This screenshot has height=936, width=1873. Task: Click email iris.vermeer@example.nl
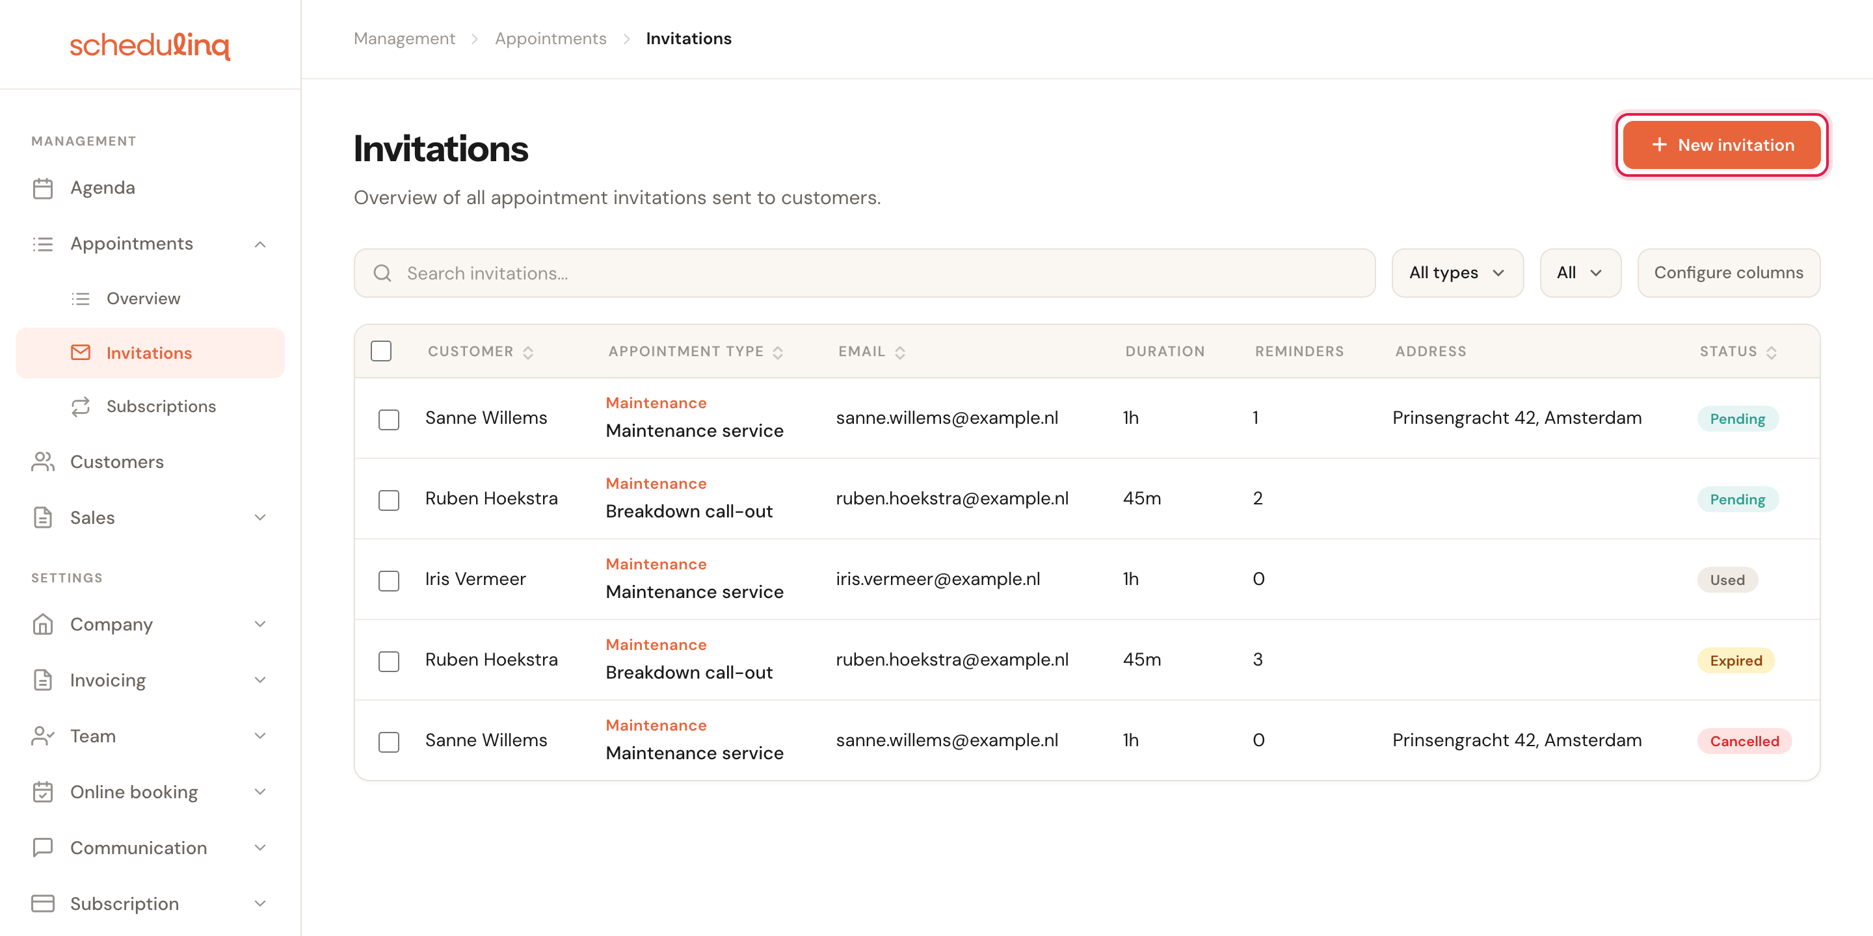click(937, 579)
